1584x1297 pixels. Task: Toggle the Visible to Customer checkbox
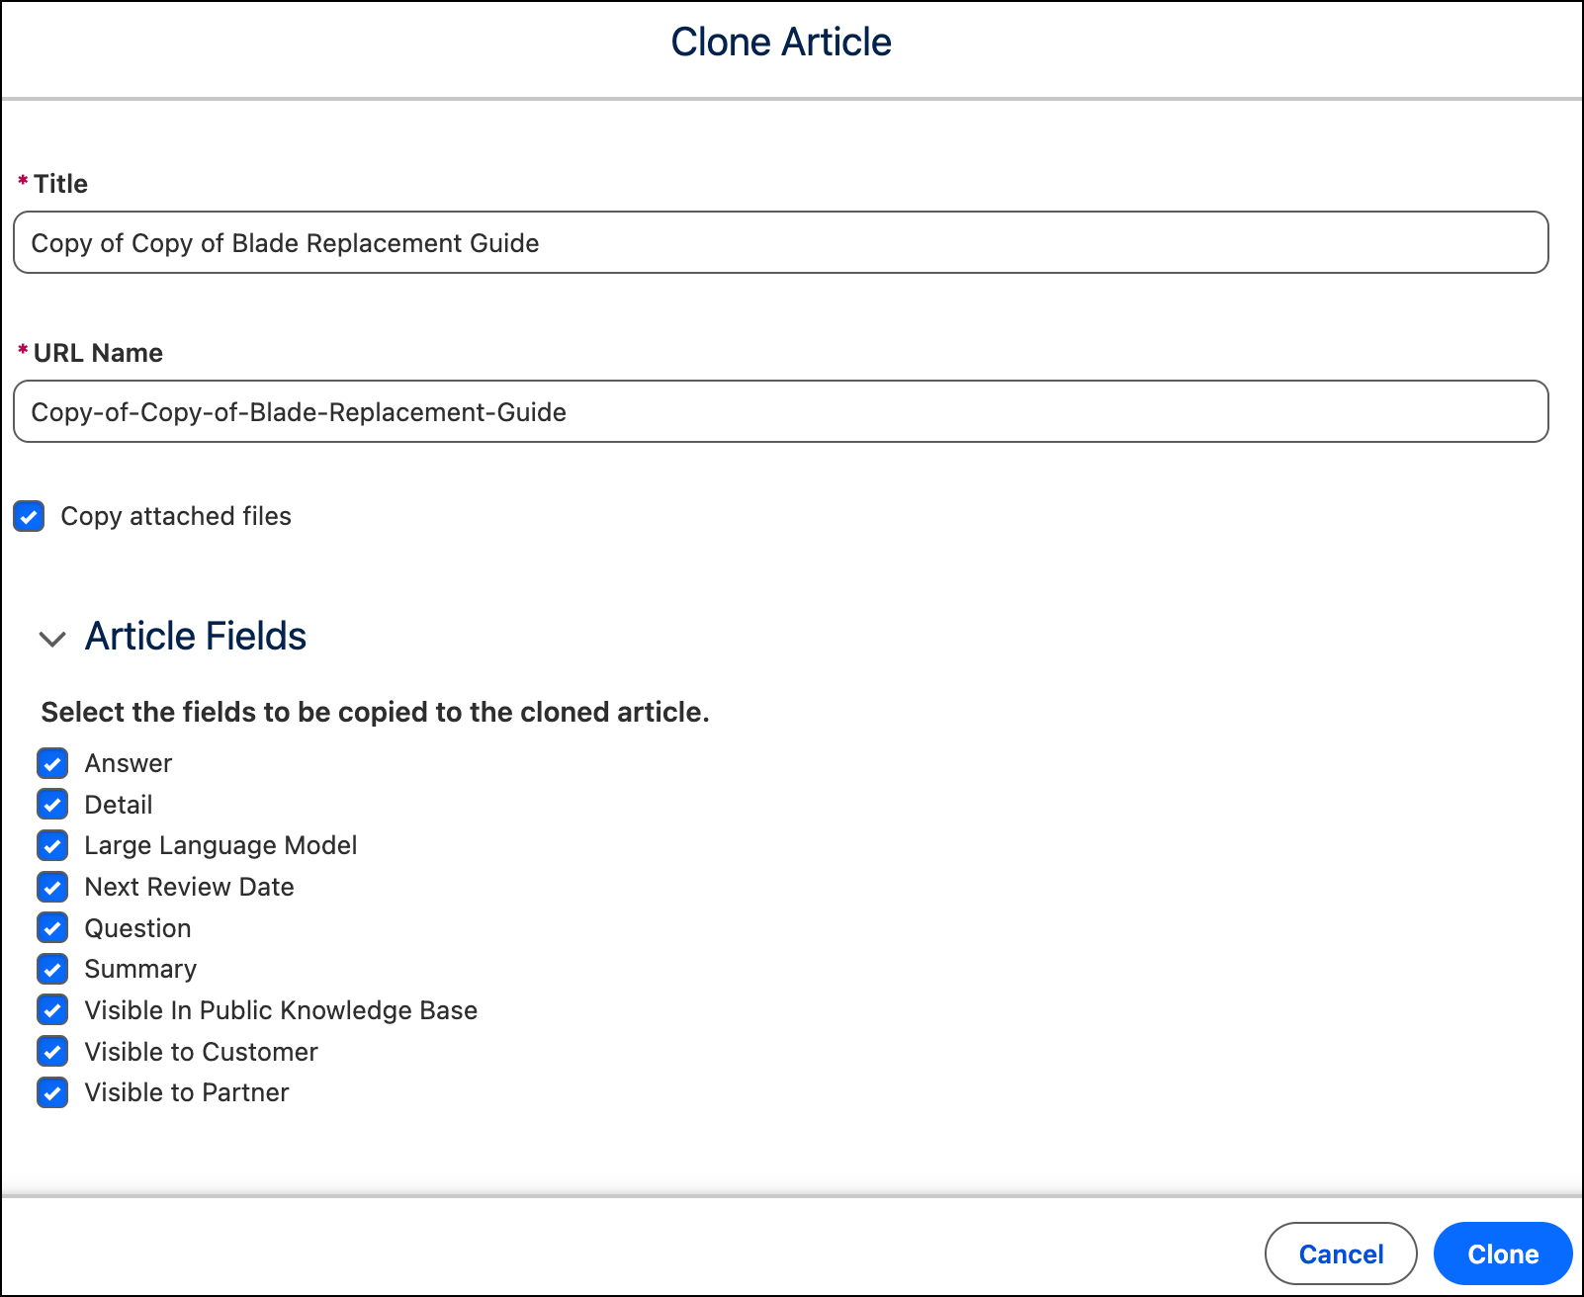click(x=52, y=1052)
